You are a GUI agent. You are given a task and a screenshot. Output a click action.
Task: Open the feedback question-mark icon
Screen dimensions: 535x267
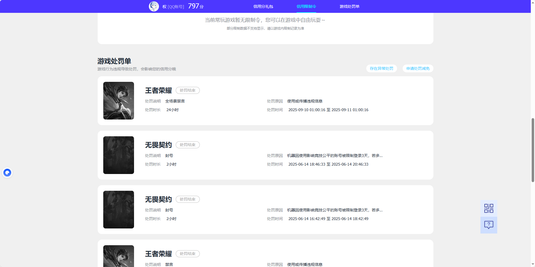coord(488,225)
